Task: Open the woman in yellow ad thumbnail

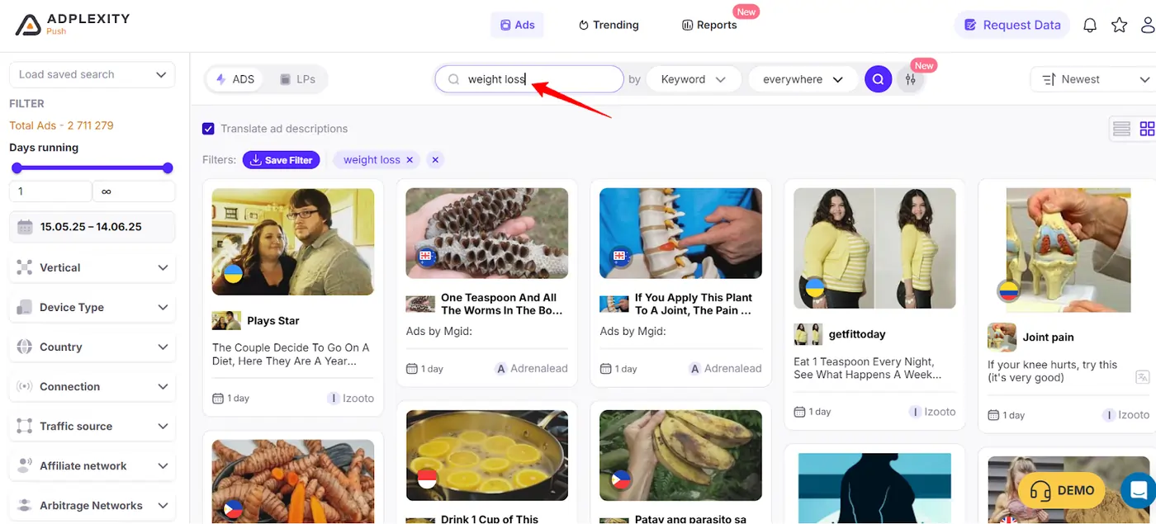Action: tap(874, 248)
